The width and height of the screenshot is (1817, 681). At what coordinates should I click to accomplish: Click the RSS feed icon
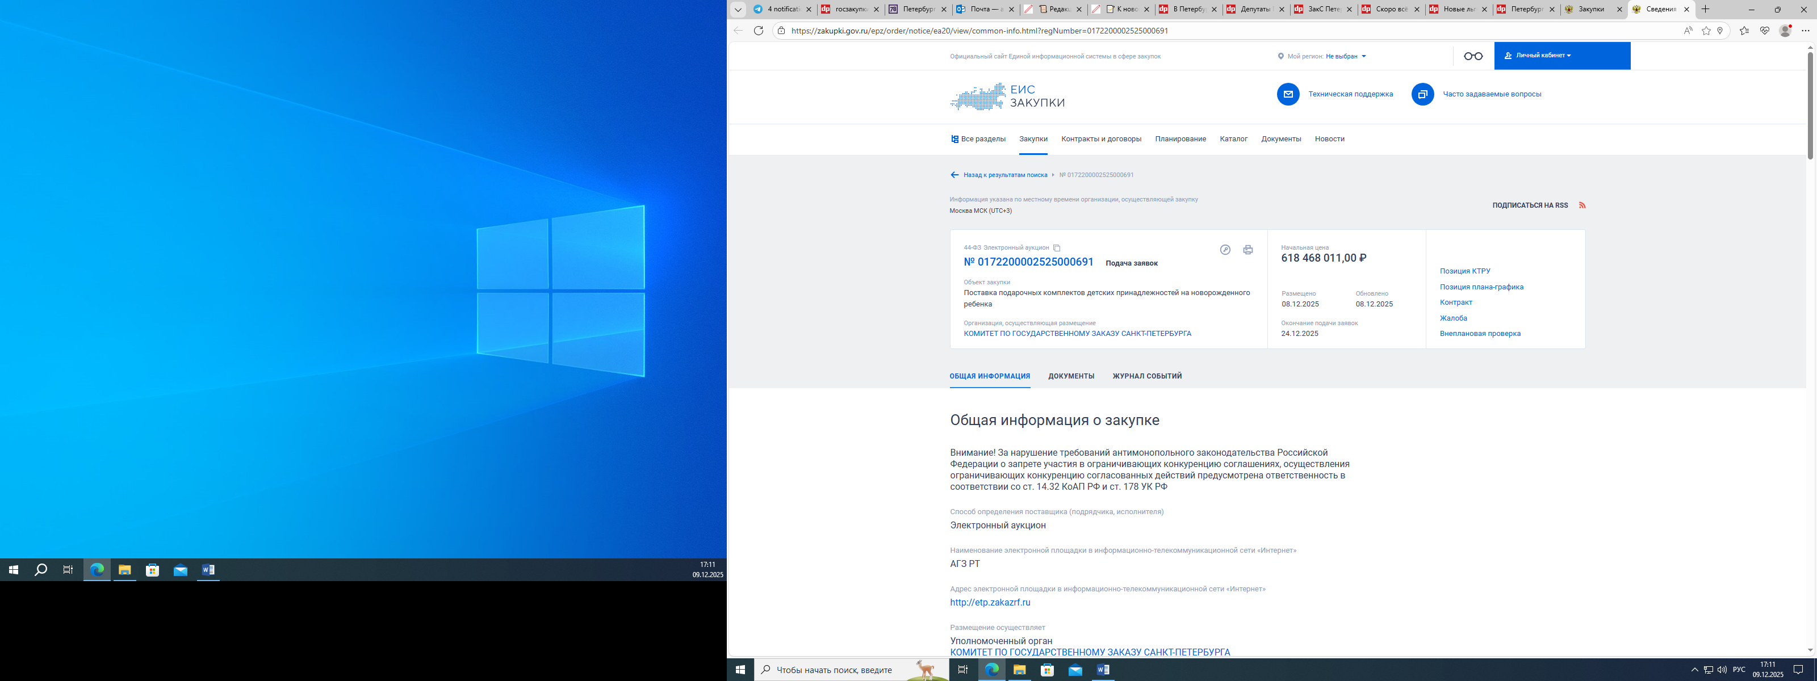pos(1582,205)
